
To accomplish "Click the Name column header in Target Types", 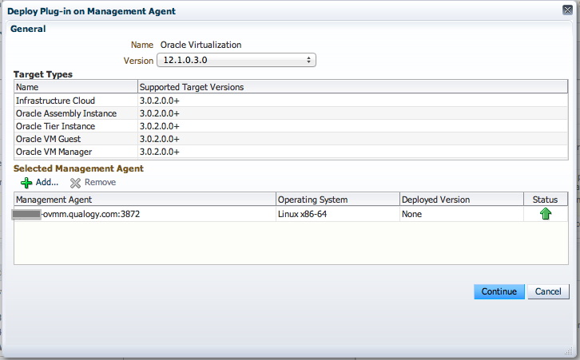I will click(x=76, y=87).
